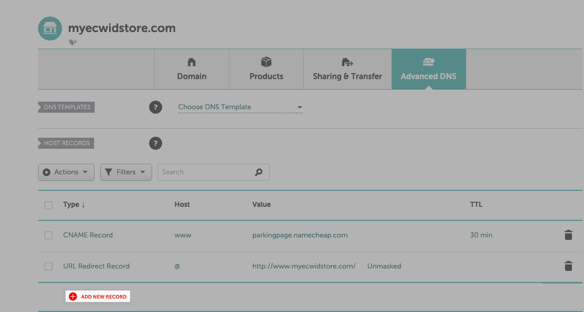Click the add-tag icon under the domain name

point(73,42)
